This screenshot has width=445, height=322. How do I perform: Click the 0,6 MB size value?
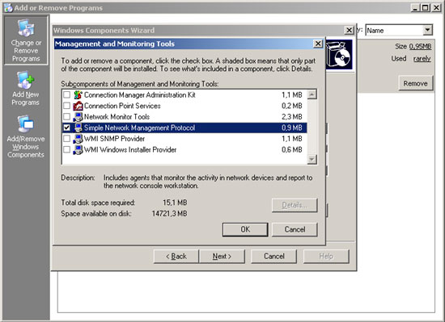point(292,149)
